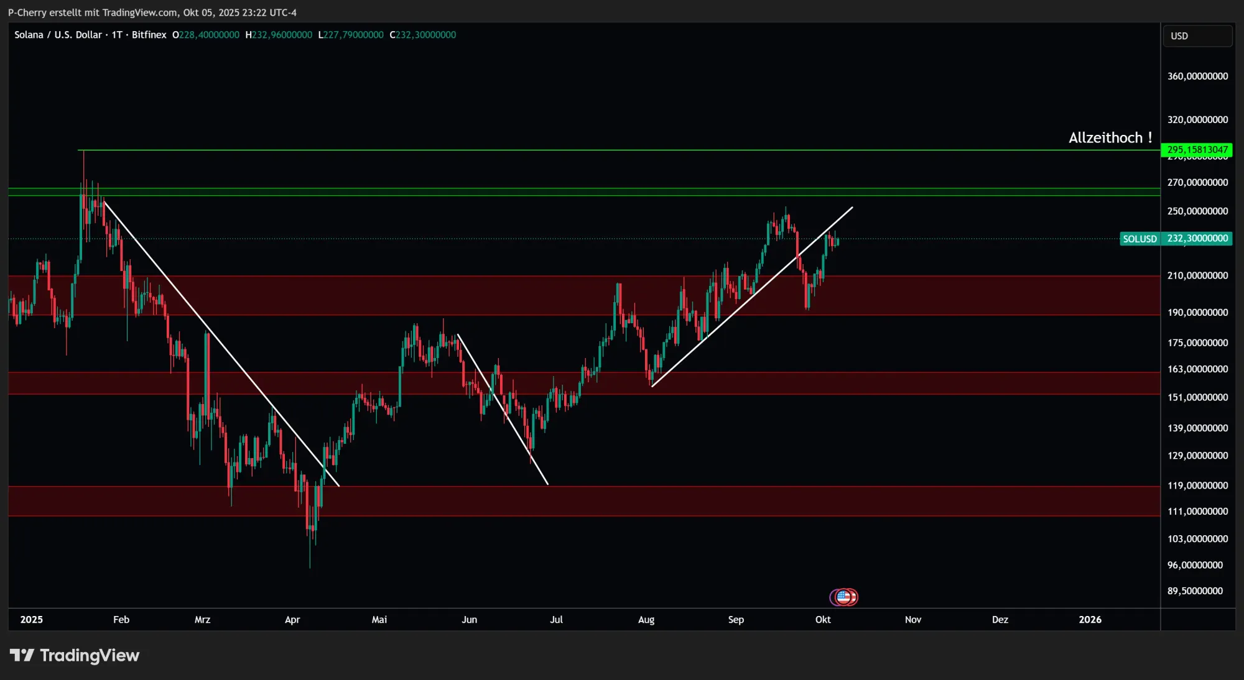This screenshot has width=1244, height=680.
Task: Click the US flag economic event icon
Action: [x=843, y=597]
